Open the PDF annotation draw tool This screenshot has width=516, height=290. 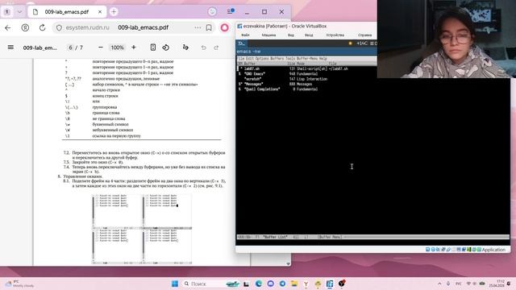click(185, 48)
